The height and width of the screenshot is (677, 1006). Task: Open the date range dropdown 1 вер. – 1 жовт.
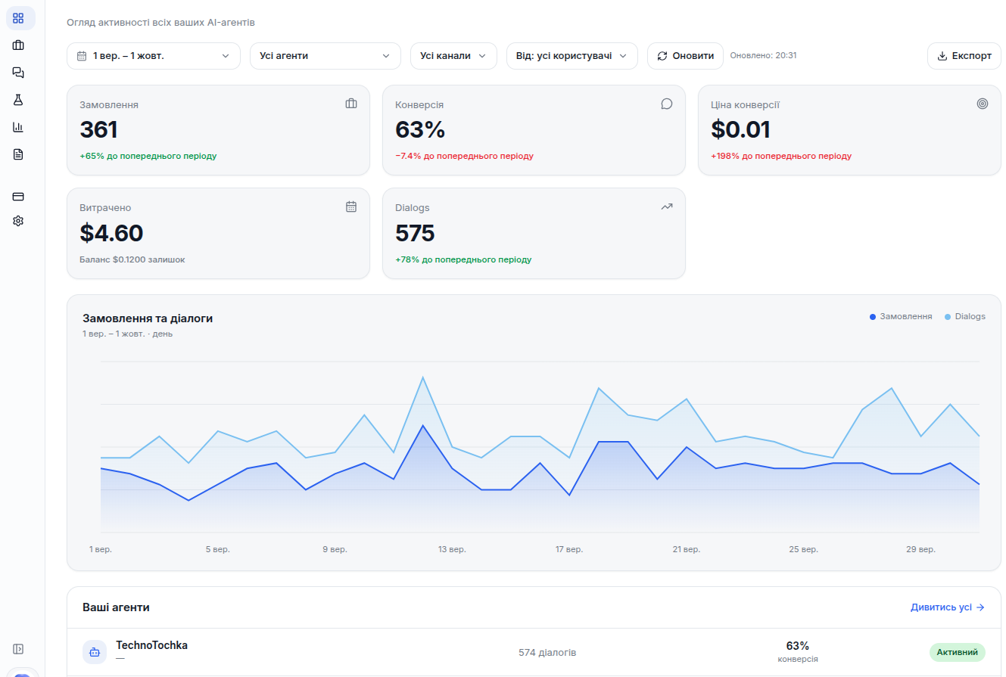[154, 56]
